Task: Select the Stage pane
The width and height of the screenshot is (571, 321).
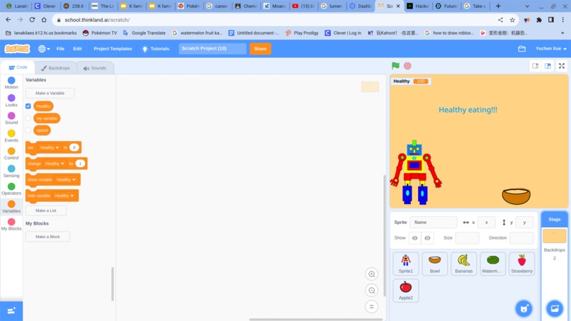Action: [x=555, y=220]
